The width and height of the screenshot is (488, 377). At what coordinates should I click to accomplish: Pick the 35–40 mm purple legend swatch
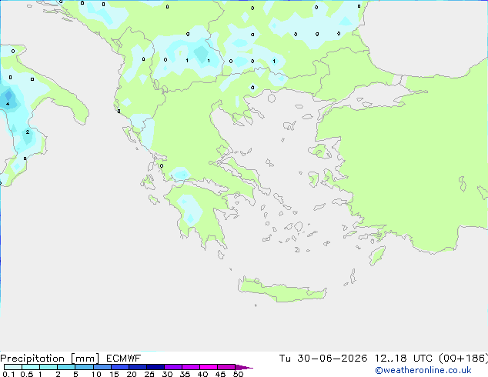click(191, 367)
